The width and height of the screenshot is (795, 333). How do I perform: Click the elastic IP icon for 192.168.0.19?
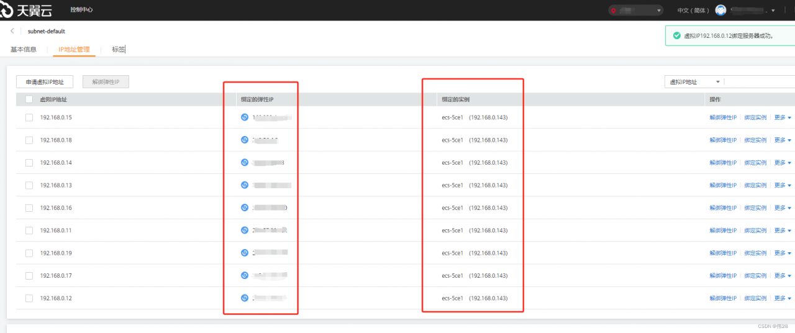point(244,253)
